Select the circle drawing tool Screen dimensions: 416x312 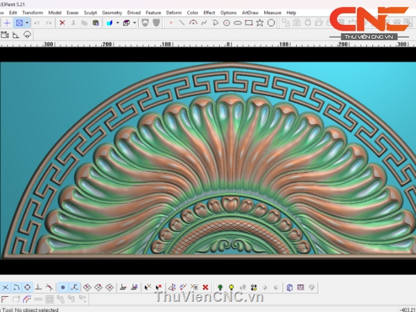227,23
